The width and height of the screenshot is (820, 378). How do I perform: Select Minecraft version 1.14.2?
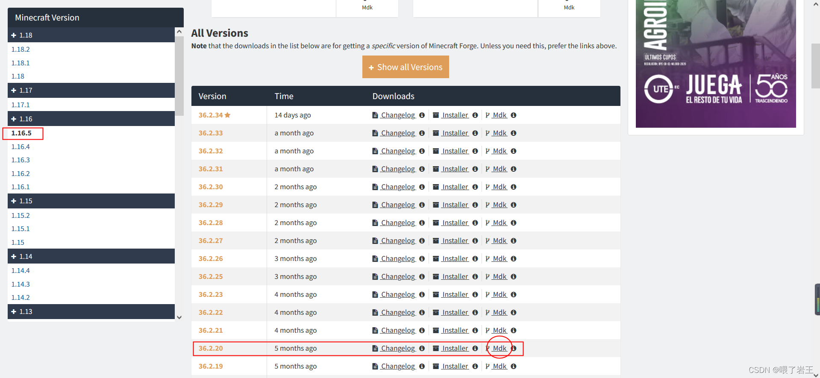21,298
